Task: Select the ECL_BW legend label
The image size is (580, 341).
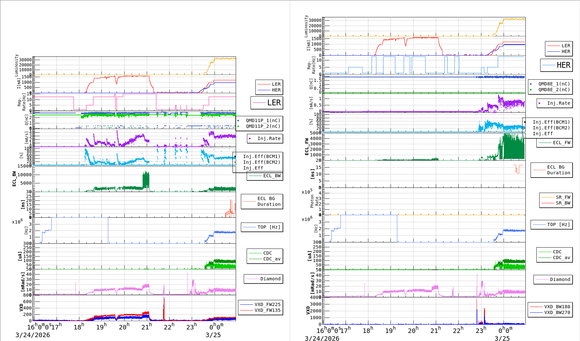Action: (x=271, y=176)
